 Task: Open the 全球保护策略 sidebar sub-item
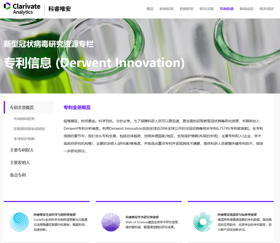coord(24,139)
